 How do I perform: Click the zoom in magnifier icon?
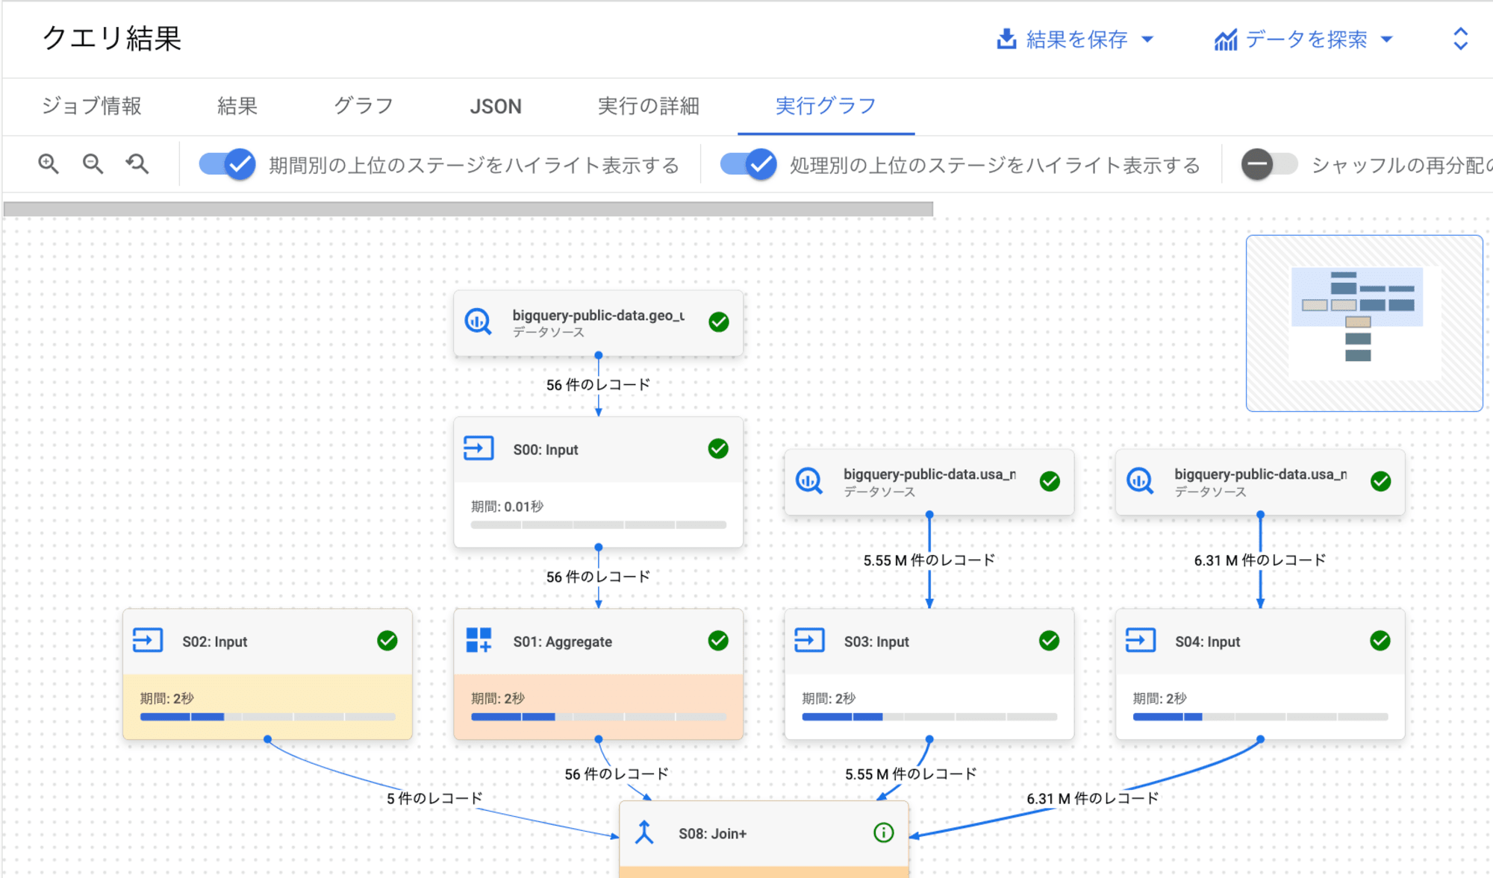pyautogui.click(x=49, y=164)
